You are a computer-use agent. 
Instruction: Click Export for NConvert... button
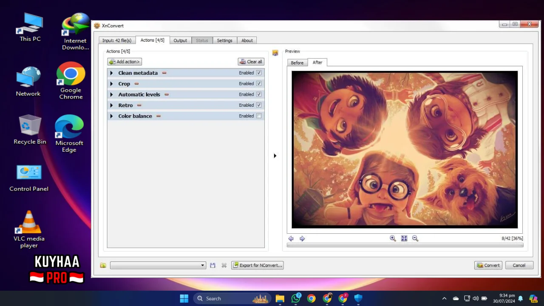[x=257, y=265]
